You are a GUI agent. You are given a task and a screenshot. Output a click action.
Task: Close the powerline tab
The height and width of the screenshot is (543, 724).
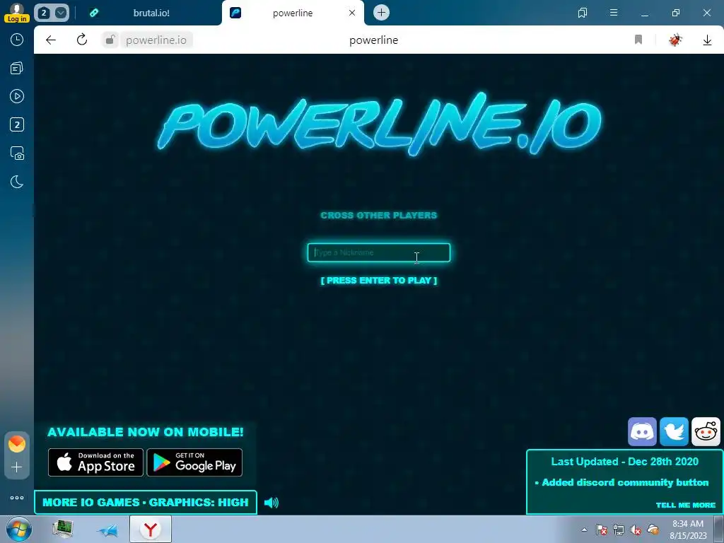(352, 13)
